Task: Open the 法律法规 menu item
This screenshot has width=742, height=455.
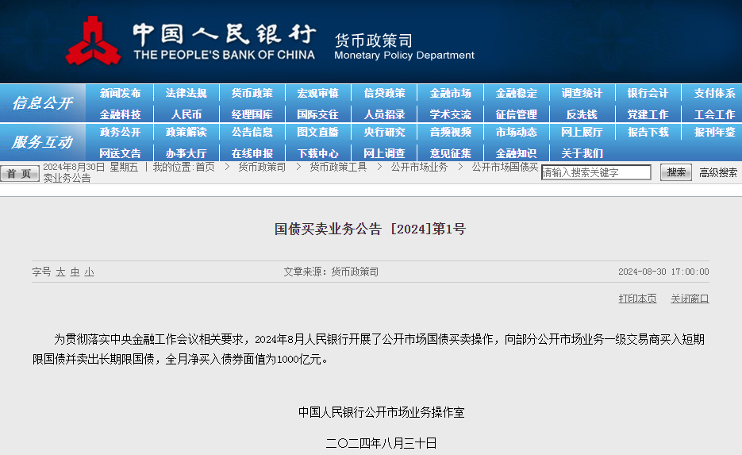Action: [186, 93]
